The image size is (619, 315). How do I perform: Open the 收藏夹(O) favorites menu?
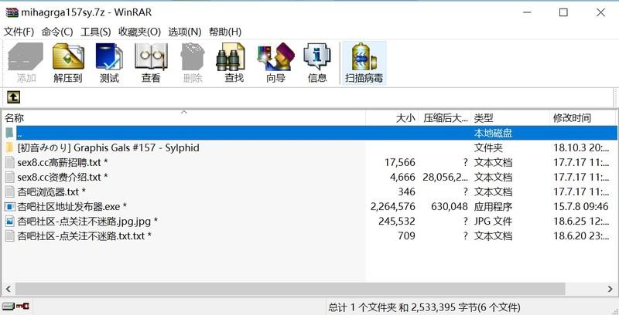coord(139,32)
